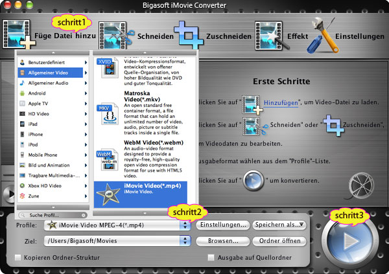The height and width of the screenshot is (274, 389).
Task: Click the Zune category icon
Action: click(22, 196)
